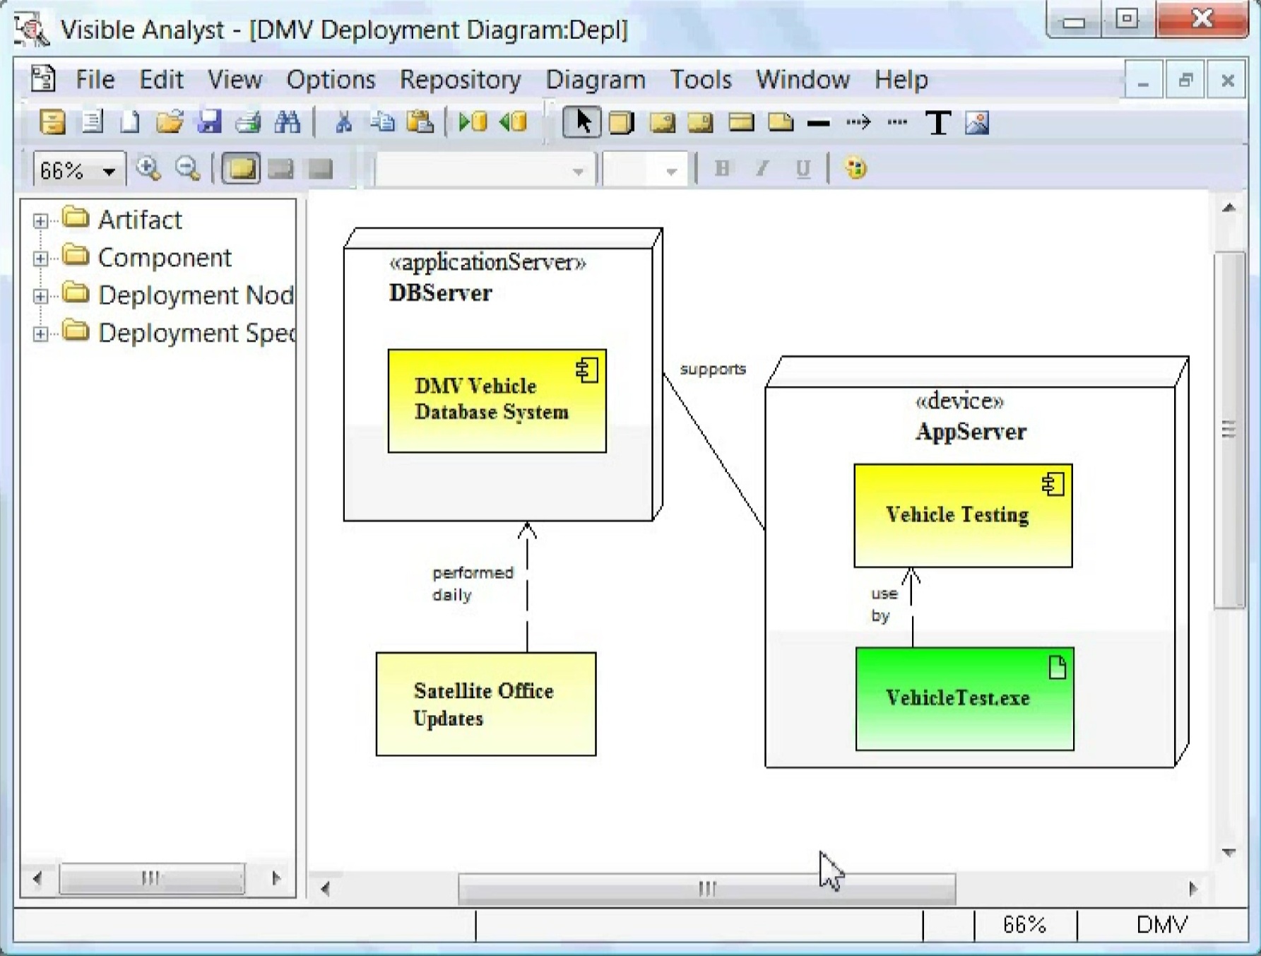
Task: Create a new diagram with the blank page icon
Action: coord(129,122)
